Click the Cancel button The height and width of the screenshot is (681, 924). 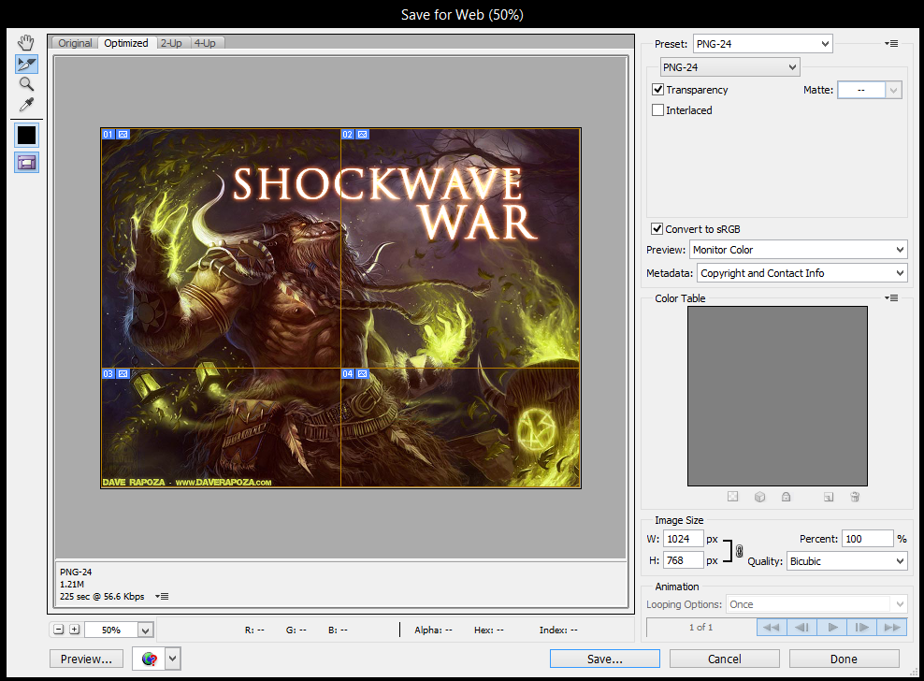pos(724,659)
